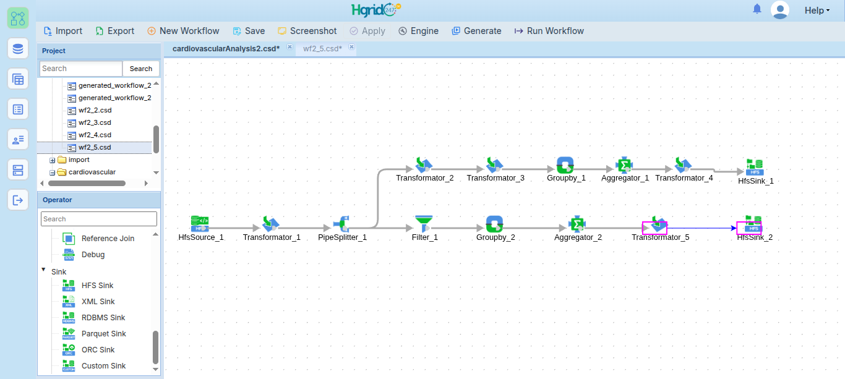Focus the Operator search input field
This screenshot has height=379, width=845.
coord(99,219)
